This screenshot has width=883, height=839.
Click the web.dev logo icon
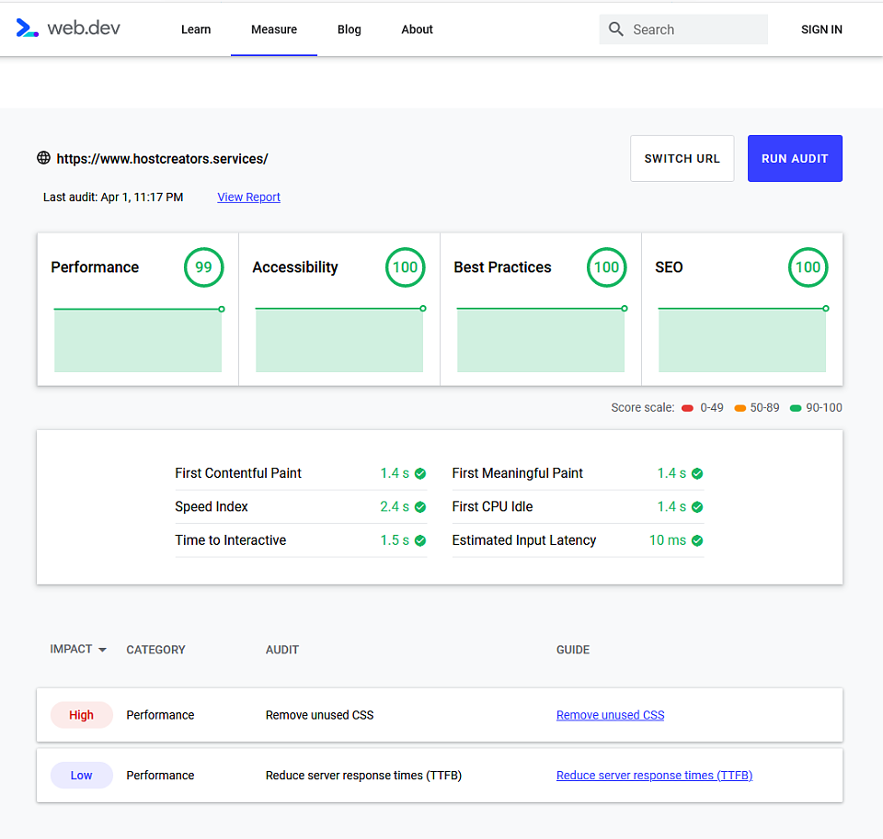click(27, 28)
